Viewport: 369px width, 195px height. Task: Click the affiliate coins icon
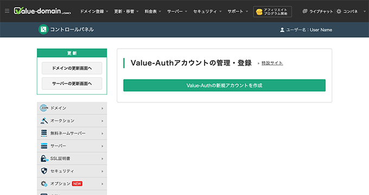(259, 12)
